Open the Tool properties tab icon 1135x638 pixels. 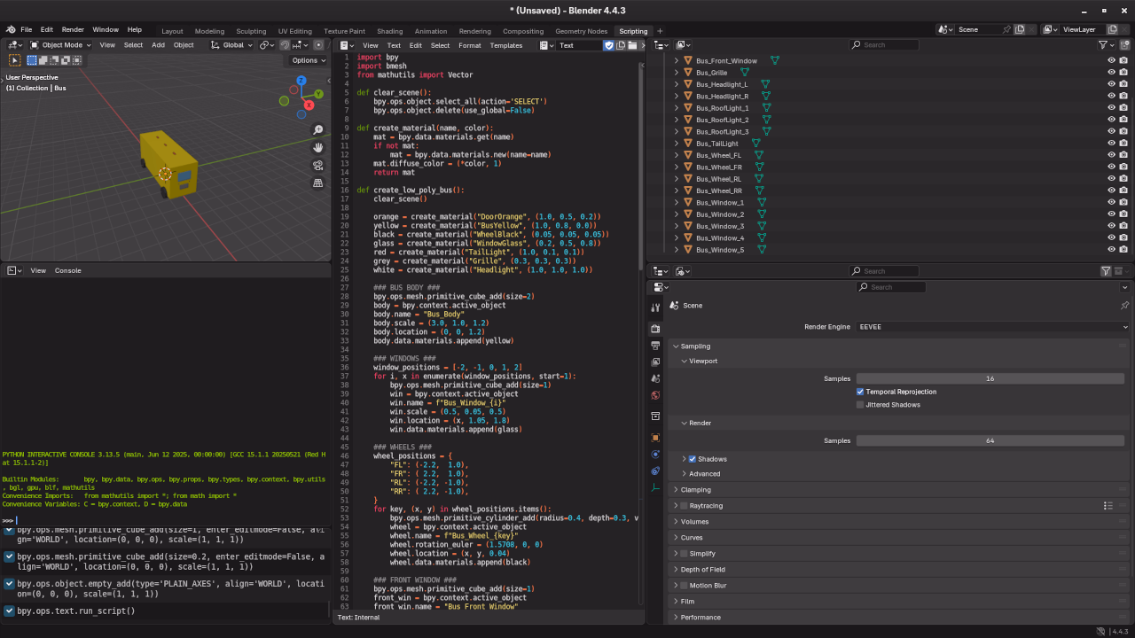655,307
